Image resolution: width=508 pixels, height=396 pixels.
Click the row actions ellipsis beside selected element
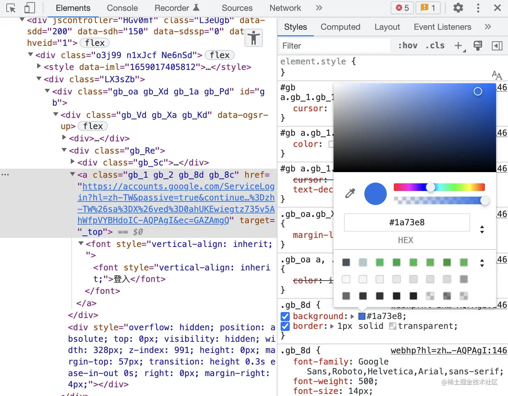point(5,174)
